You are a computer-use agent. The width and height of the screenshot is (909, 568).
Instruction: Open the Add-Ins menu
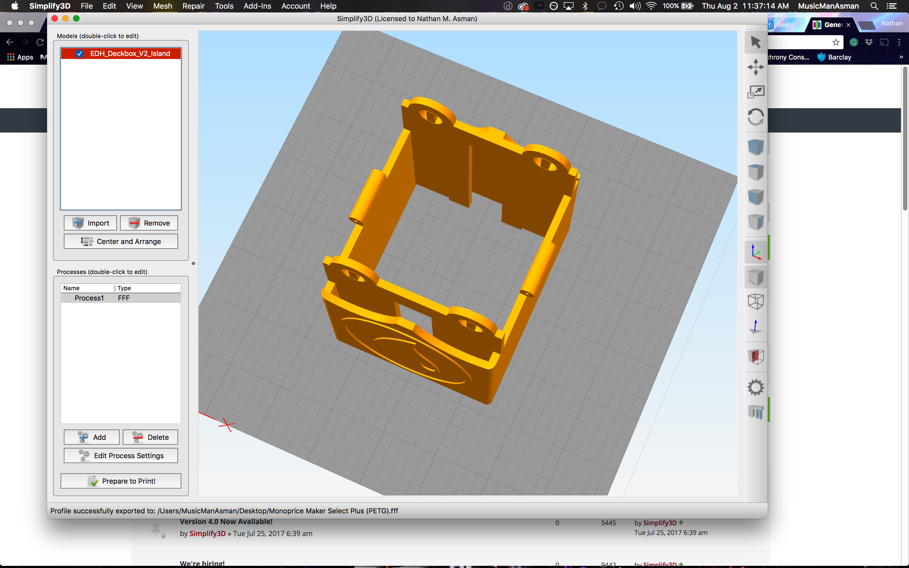click(x=257, y=6)
